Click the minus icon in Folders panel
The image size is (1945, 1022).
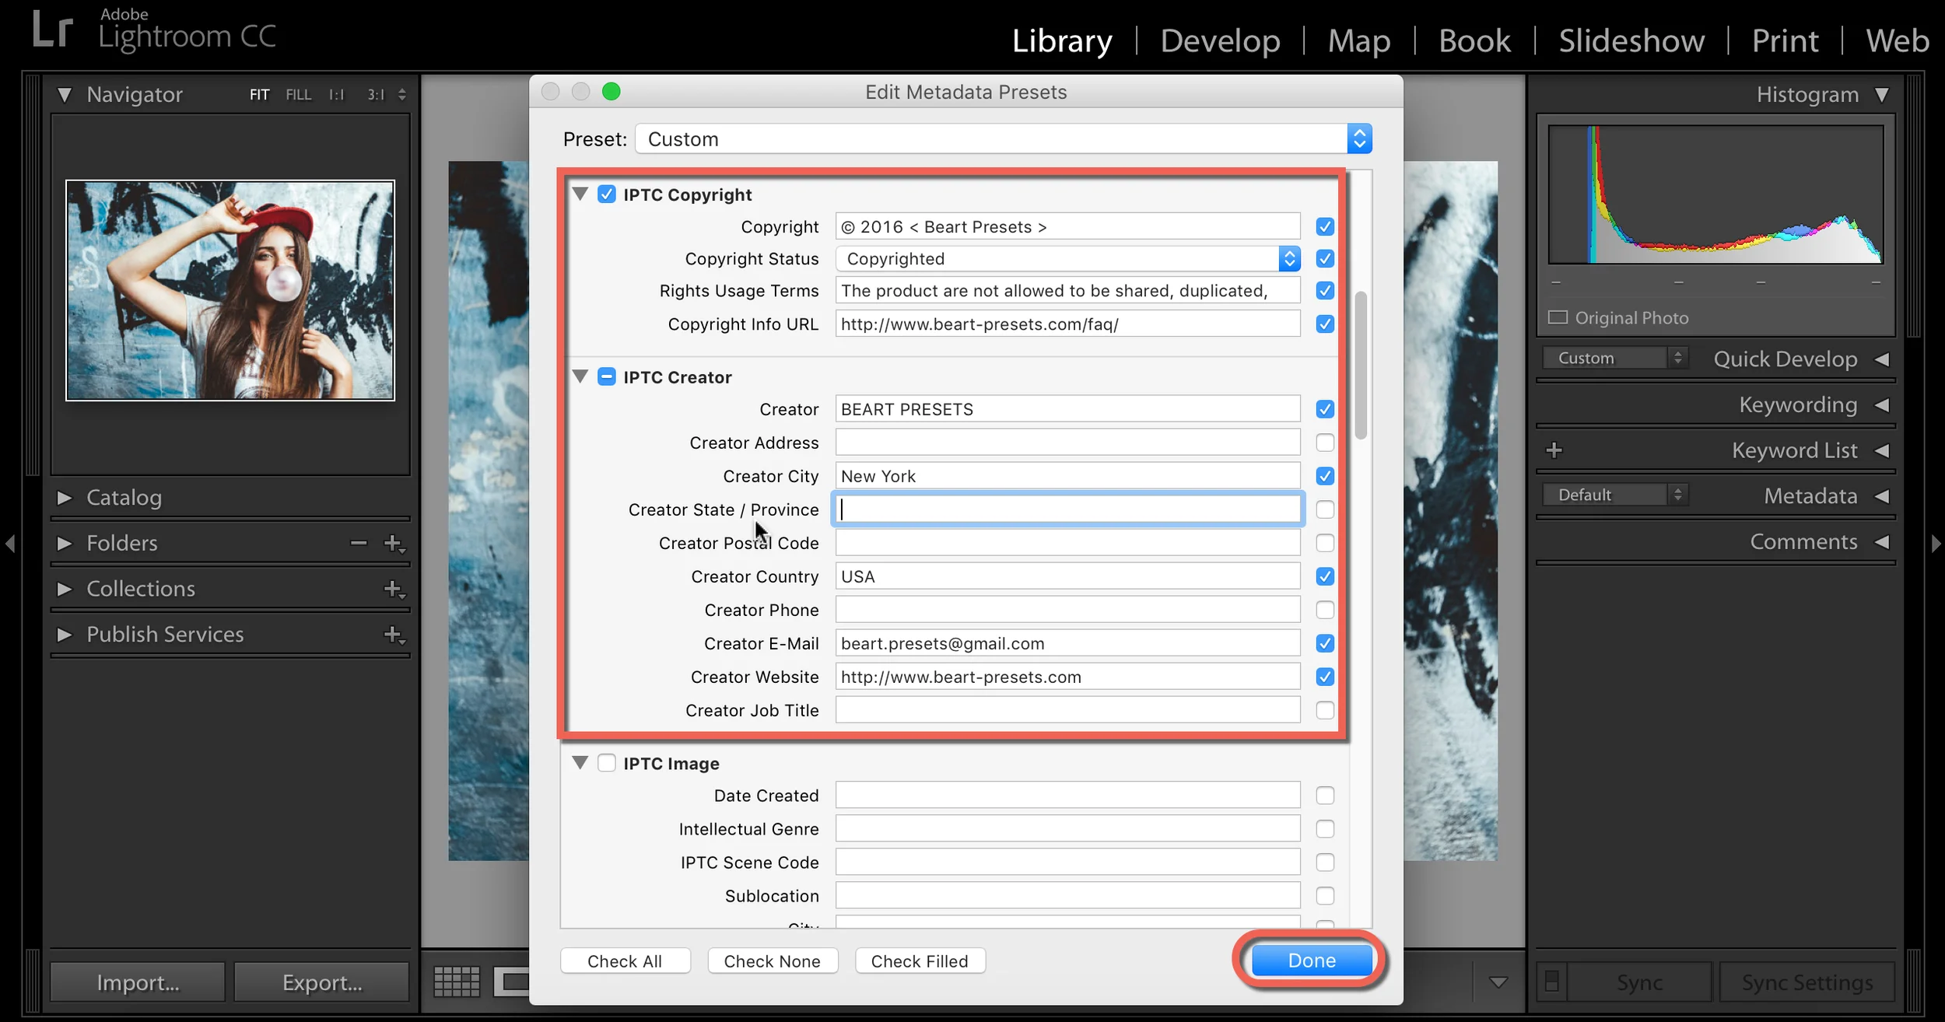(x=359, y=543)
